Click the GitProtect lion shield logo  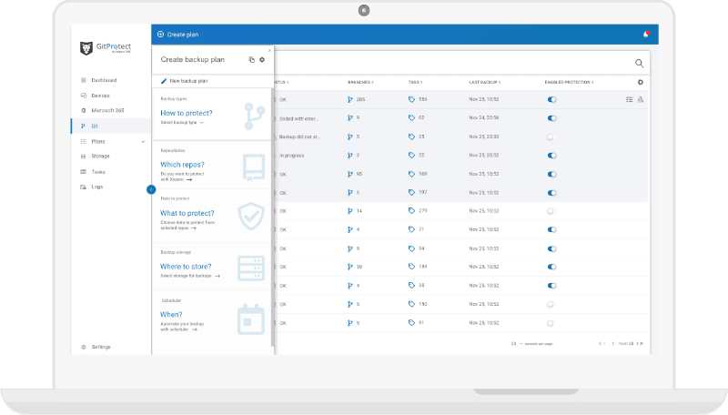tap(86, 48)
